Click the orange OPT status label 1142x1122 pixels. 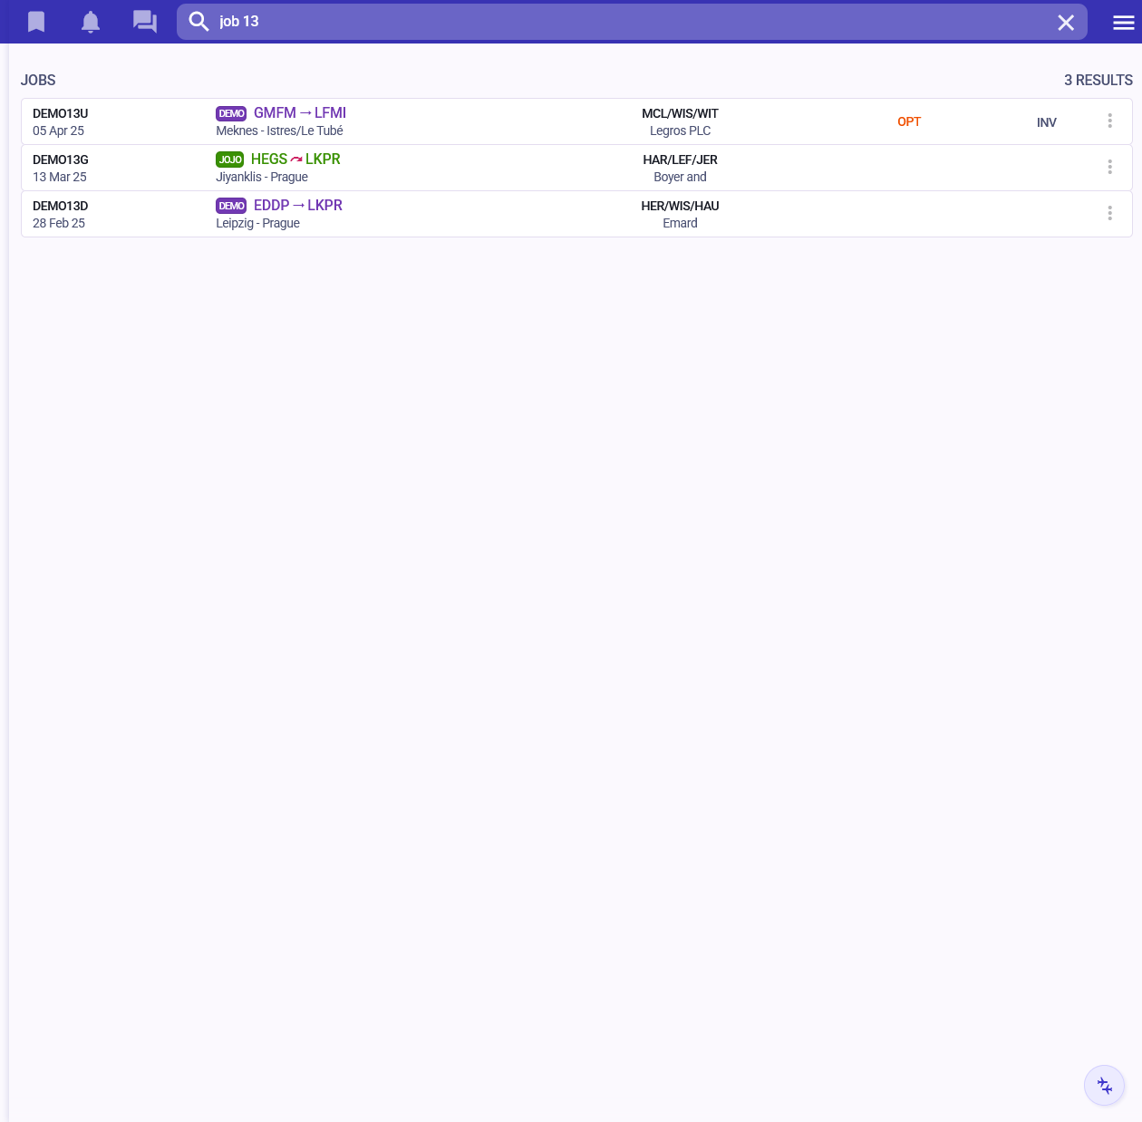(908, 122)
